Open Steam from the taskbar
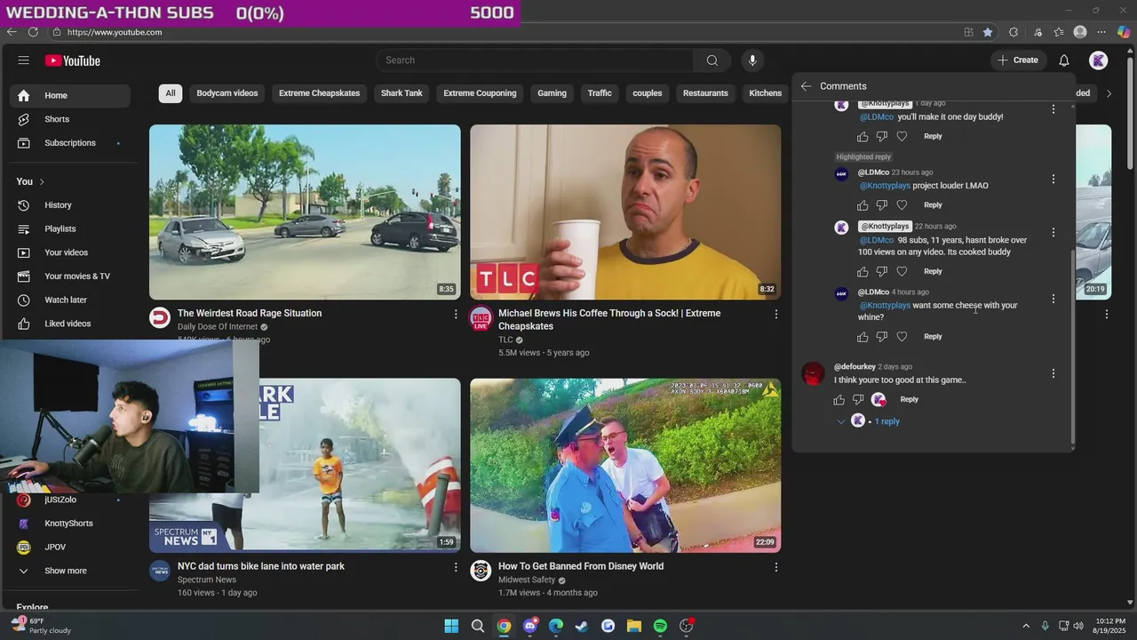This screenshot has height=640, width=1137. tap(582, 626)
